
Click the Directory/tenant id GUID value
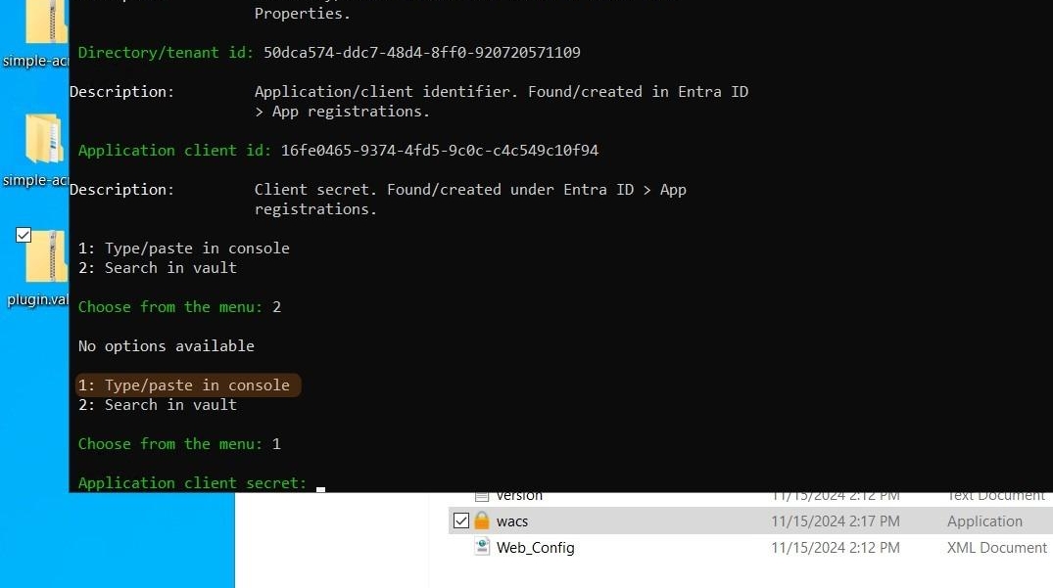pyautogui.click(x=422, y=52)
